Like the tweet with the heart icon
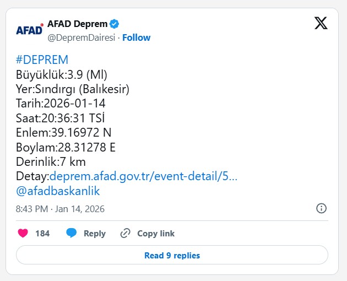The width and height of the screenshot is (347, 281). pos(23,233)
